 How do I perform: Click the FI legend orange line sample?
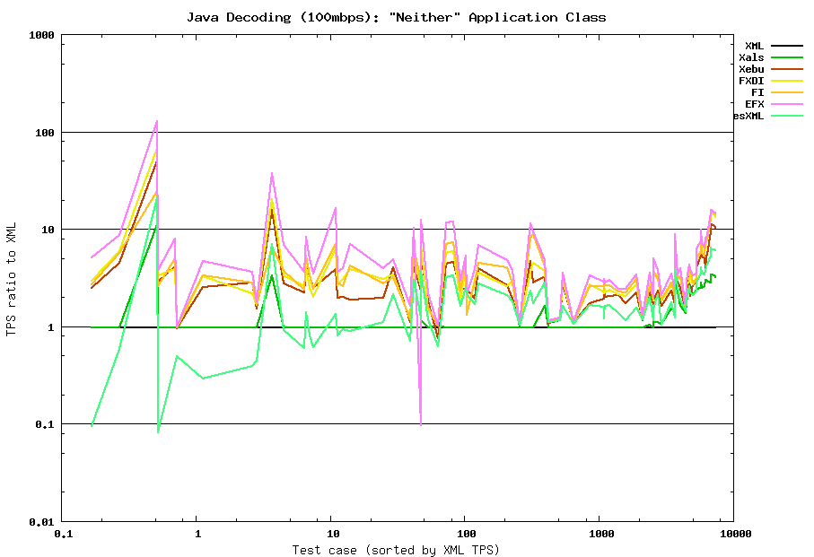click(x=787, y=92)
